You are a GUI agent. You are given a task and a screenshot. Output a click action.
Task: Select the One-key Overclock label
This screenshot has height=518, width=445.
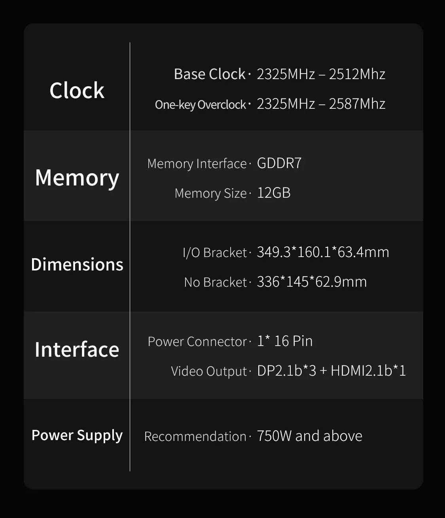(x=200, y=104)
